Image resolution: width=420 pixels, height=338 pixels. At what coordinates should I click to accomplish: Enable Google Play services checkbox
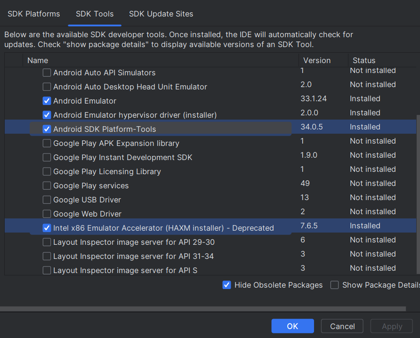(x=47, y=185)
